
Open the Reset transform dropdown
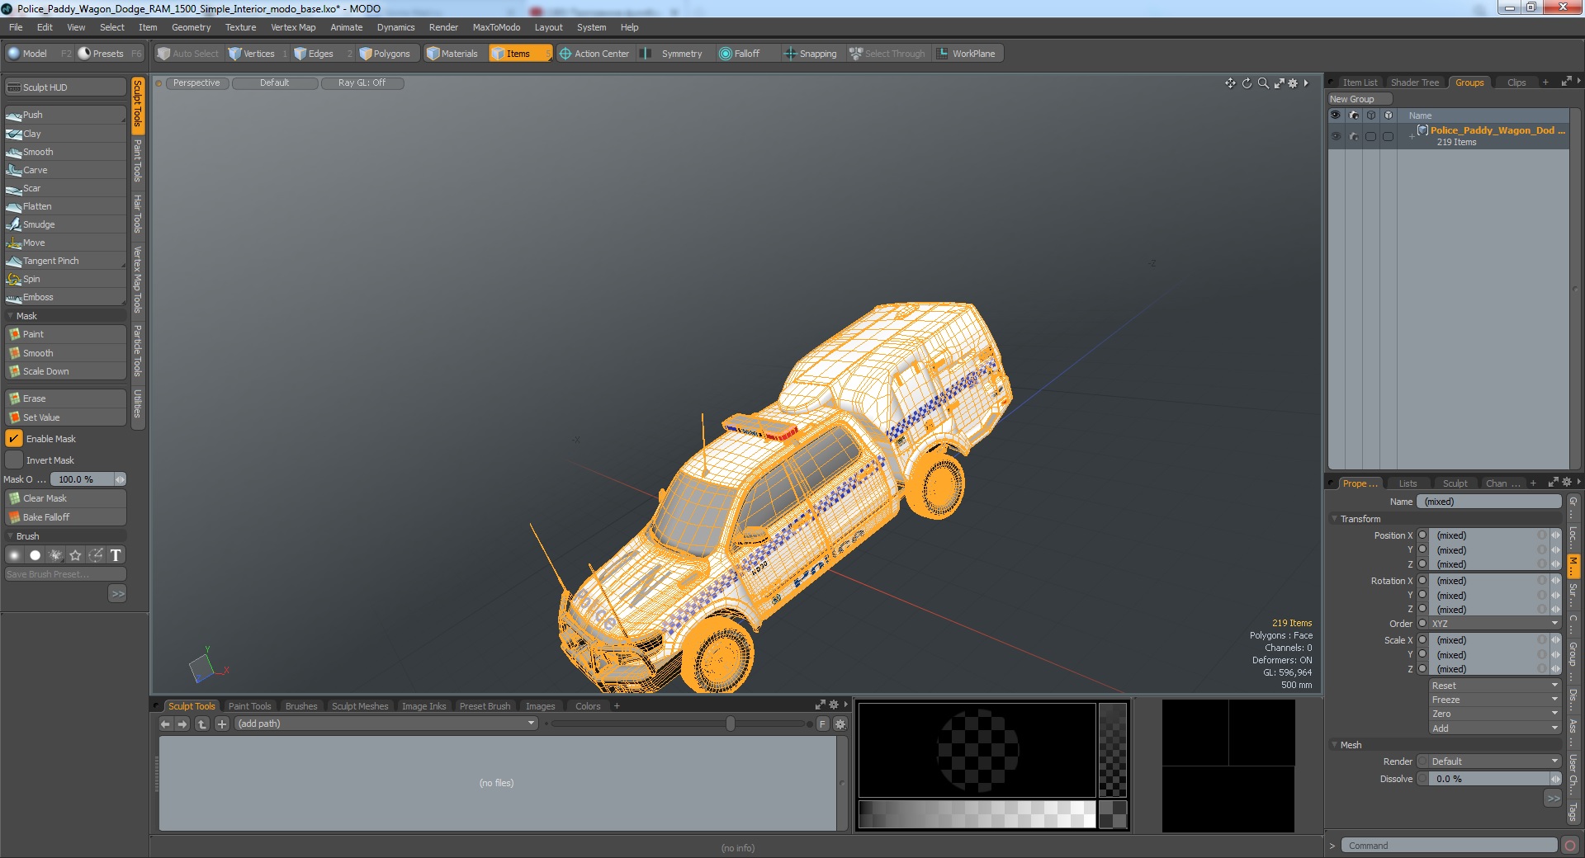pos(1494,686)
